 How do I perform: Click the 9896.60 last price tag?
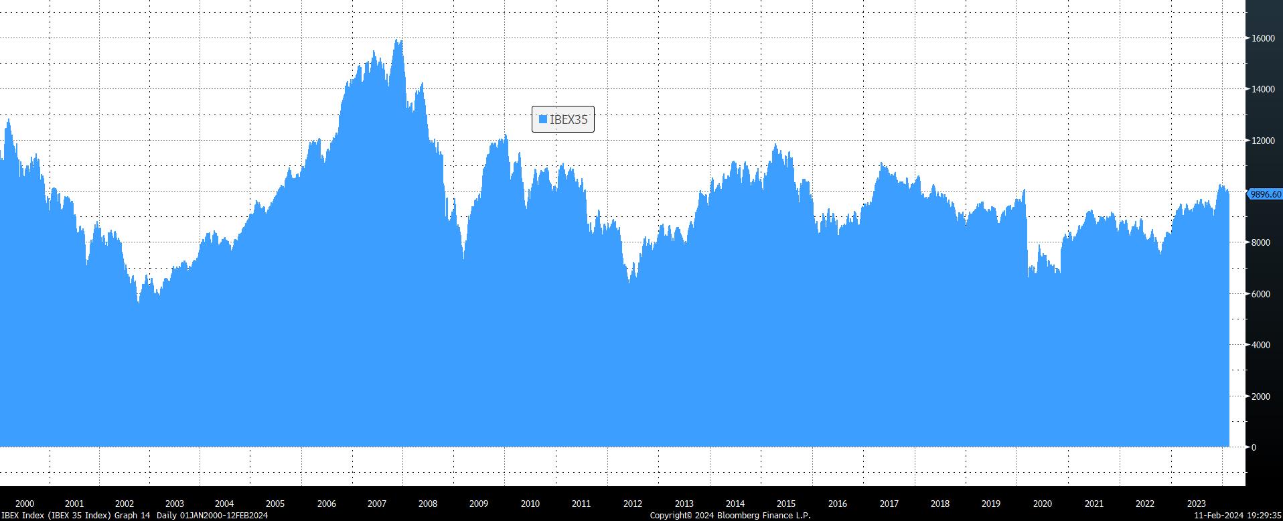[1265, 194]
